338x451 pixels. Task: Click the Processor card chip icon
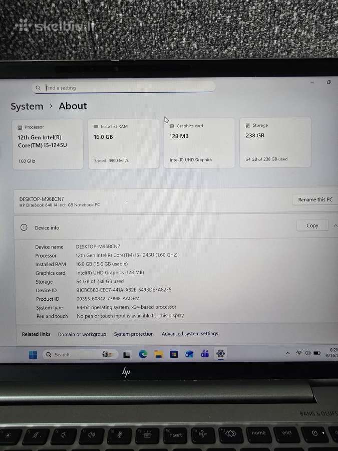tap(20, 127)
